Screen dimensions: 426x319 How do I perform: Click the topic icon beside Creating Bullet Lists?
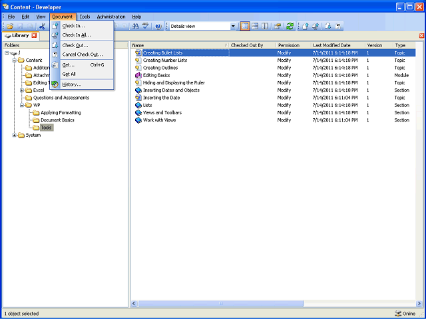click(138, 53)
